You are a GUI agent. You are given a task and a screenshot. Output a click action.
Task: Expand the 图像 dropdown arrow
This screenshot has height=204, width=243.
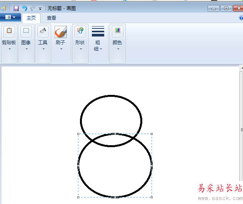pos(27,49)
